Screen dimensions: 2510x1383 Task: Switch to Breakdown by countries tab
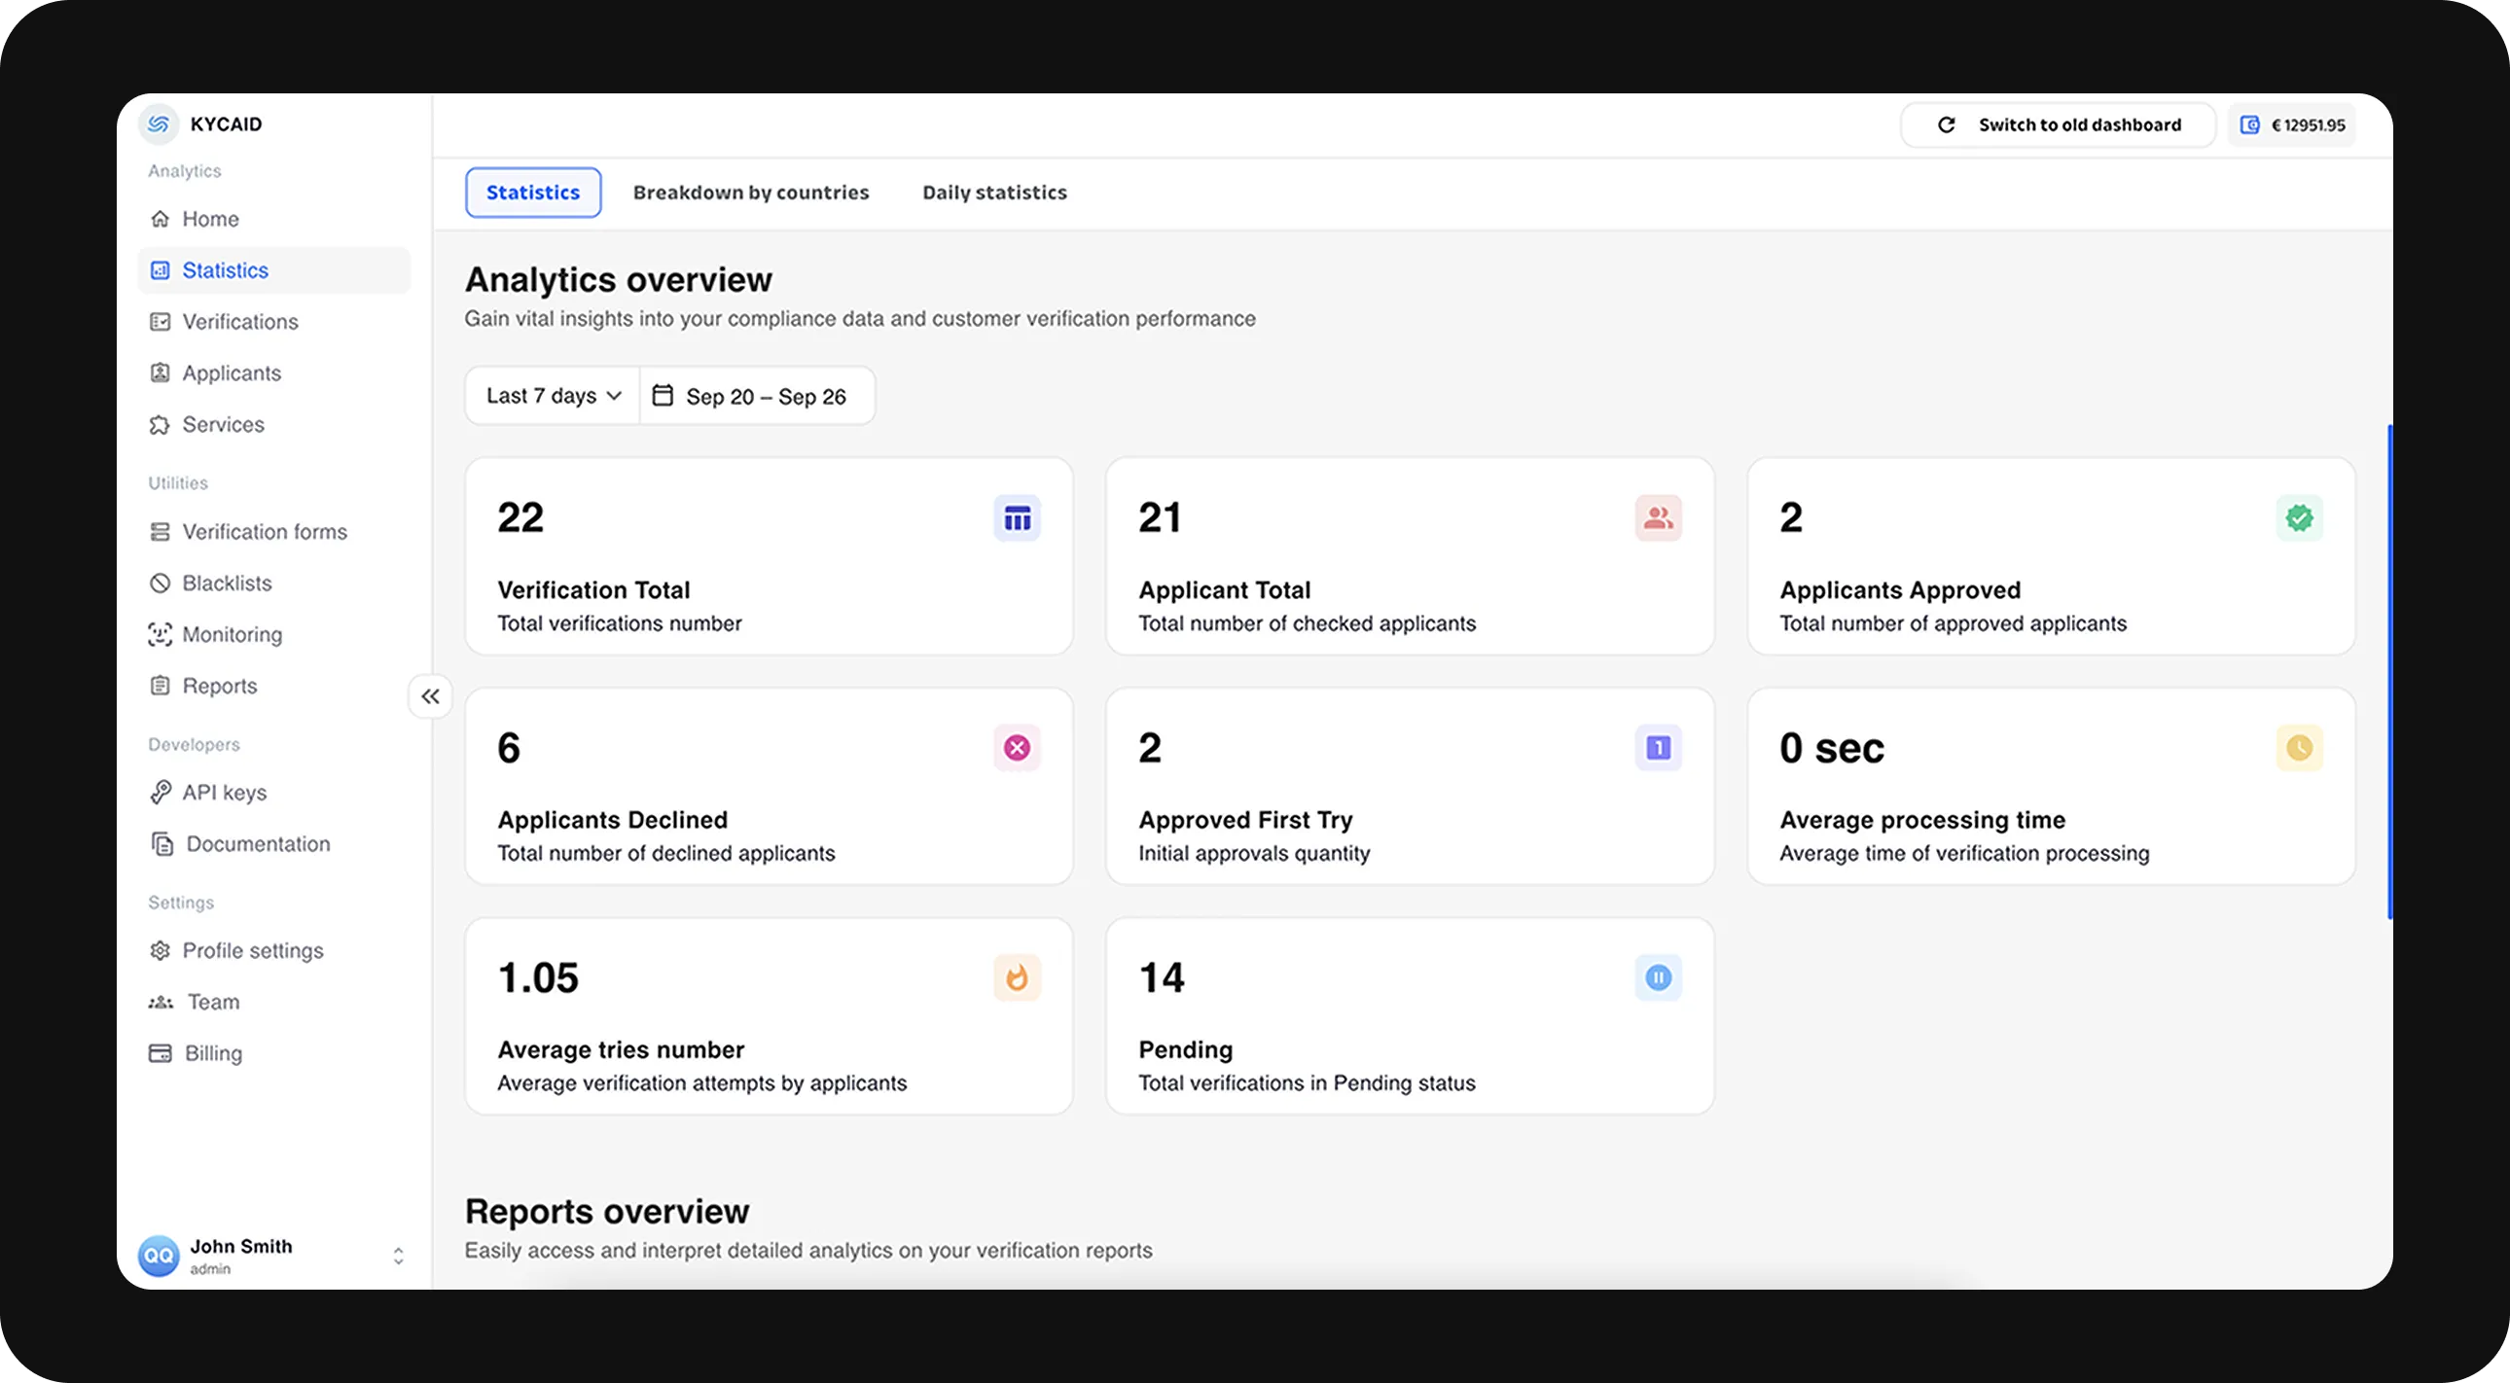750,193
